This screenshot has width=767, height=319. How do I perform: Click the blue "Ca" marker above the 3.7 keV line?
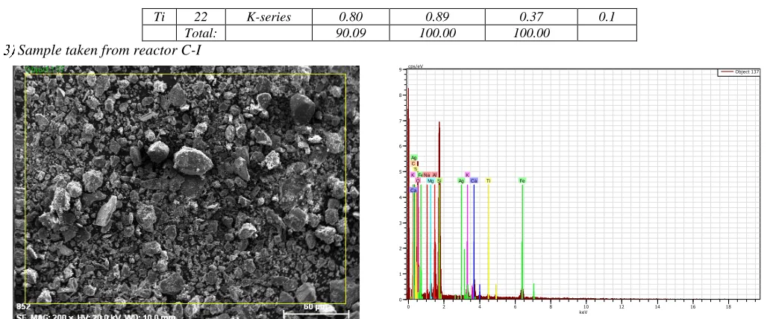coord(474,181)
